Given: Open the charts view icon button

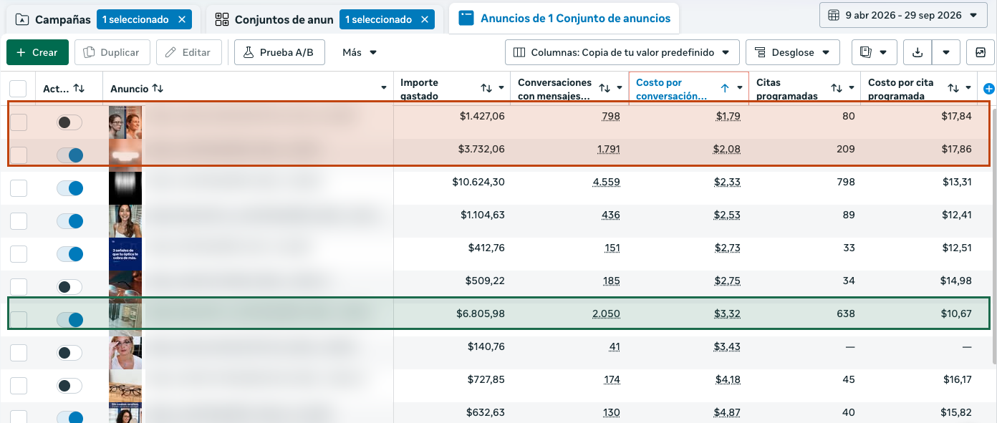Looking at the screenshot, I should point(981,52).
